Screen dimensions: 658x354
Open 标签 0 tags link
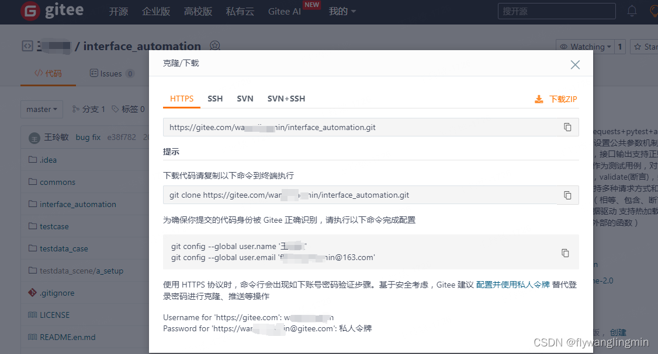129,109
